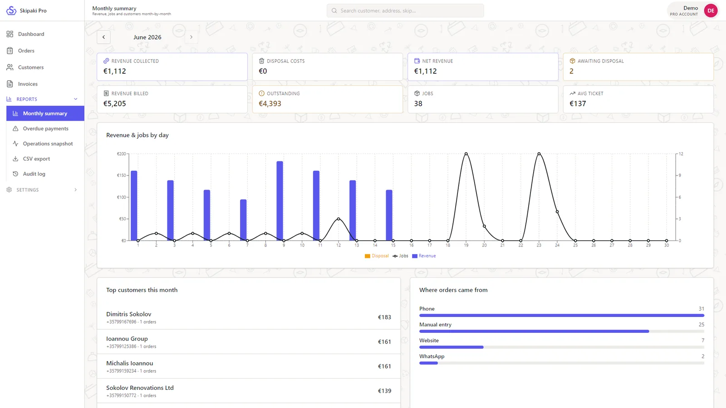726x408 pixels.
Task: Open the DE account avatar menu
Action: tap(711, 10)
